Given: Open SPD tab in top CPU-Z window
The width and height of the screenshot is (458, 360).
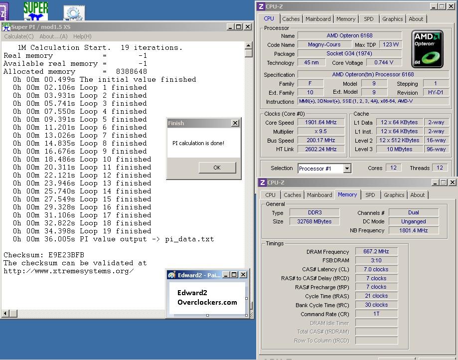Looking at the screenshot, I should [x=369, y=19].
